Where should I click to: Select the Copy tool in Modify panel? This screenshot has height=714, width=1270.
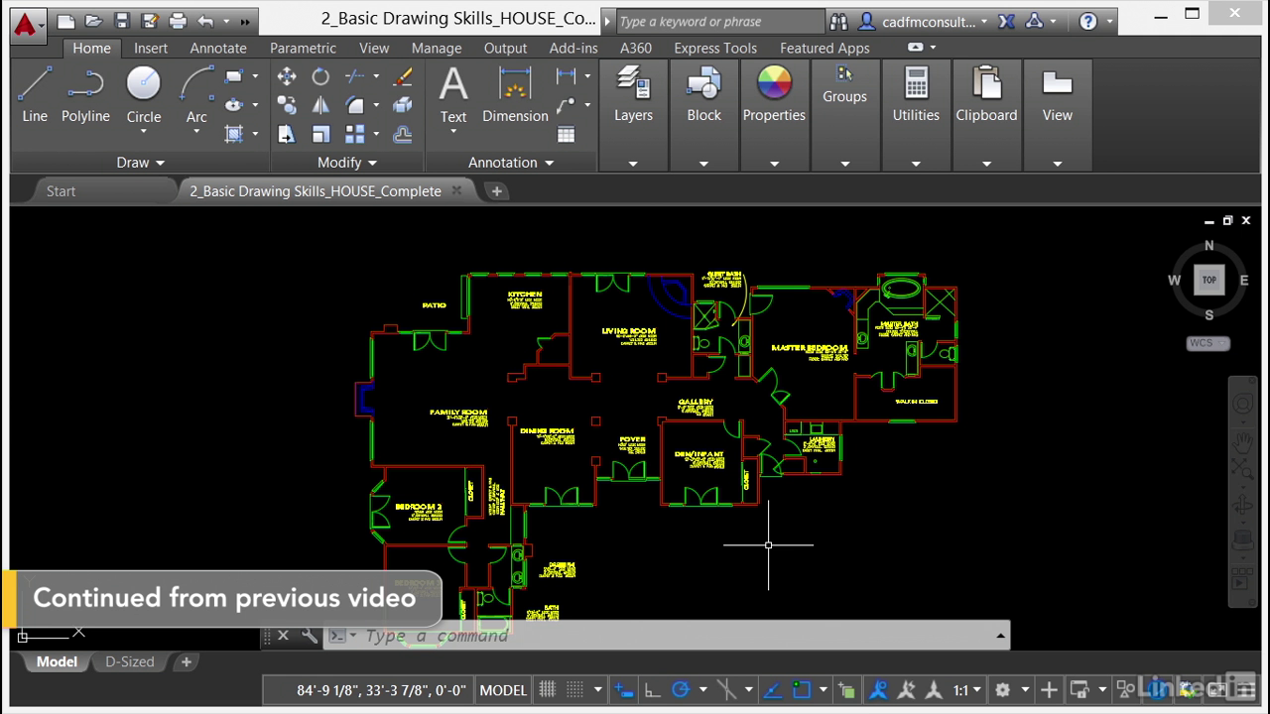click(287, 105)
